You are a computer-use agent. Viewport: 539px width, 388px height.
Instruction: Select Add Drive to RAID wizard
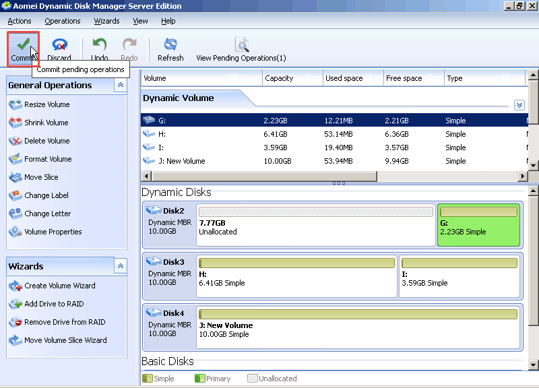54,304
